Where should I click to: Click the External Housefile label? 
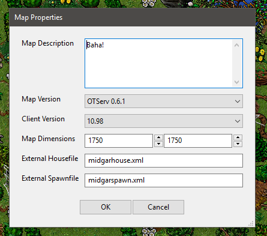[50, 159]
